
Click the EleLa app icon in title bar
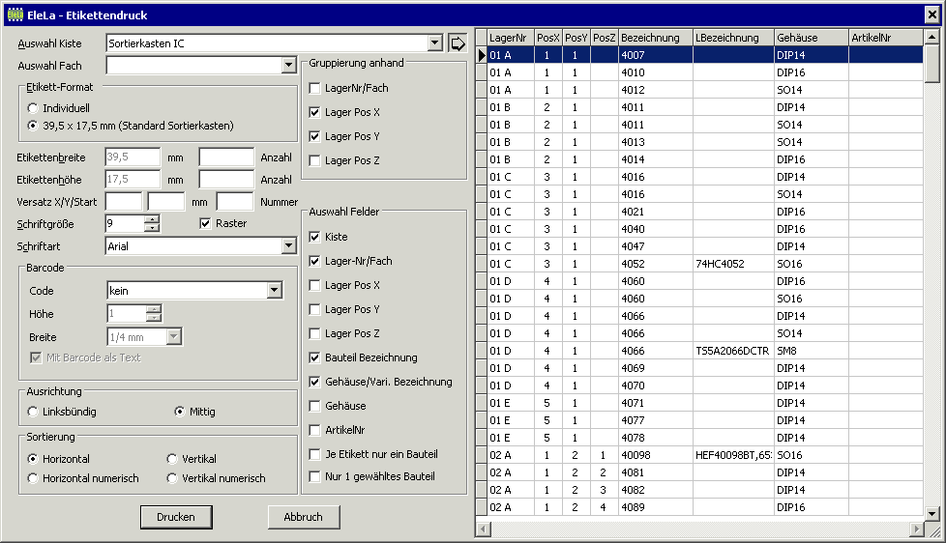[14, 14]
